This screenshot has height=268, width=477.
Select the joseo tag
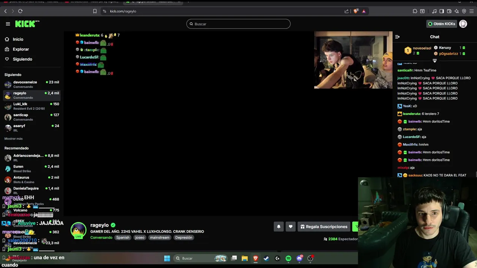pyautogui.click(x=140, y=237)
